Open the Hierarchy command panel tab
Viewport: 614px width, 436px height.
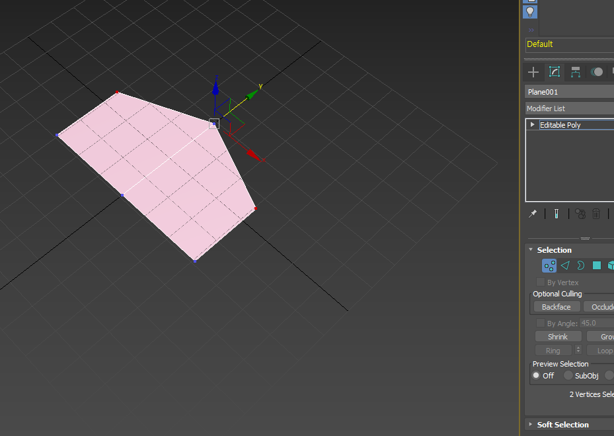tap(576, 71)
